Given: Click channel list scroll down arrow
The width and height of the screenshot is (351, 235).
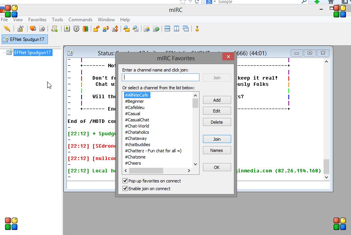Looking at the screenshot, I should (196, 164).
